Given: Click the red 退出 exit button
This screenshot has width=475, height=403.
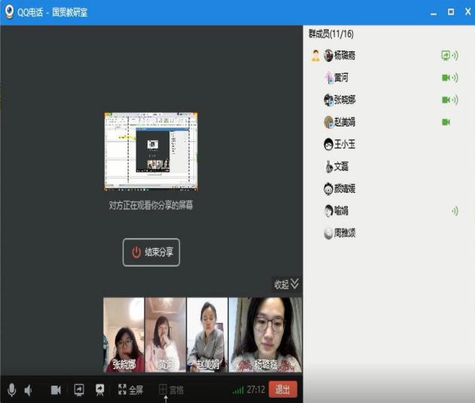Looking at the screenshot, I should tap(282, 389).
